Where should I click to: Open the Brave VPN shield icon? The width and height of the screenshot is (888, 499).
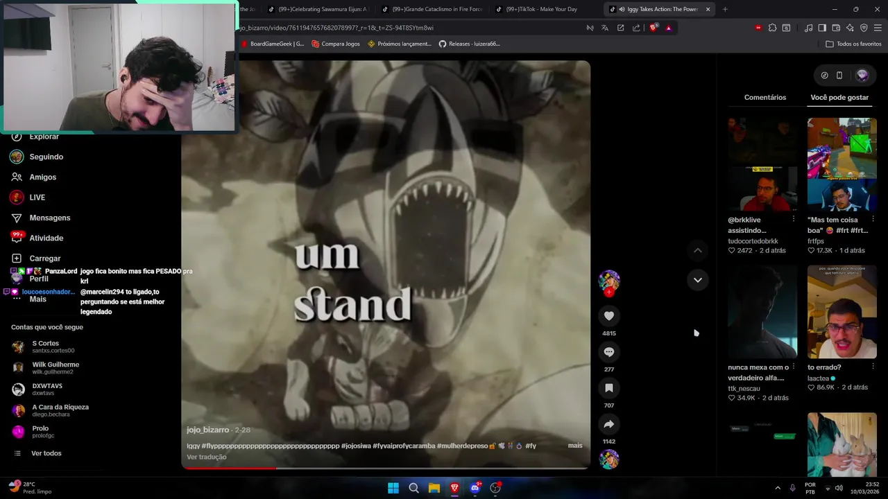[x=864, y=28]
